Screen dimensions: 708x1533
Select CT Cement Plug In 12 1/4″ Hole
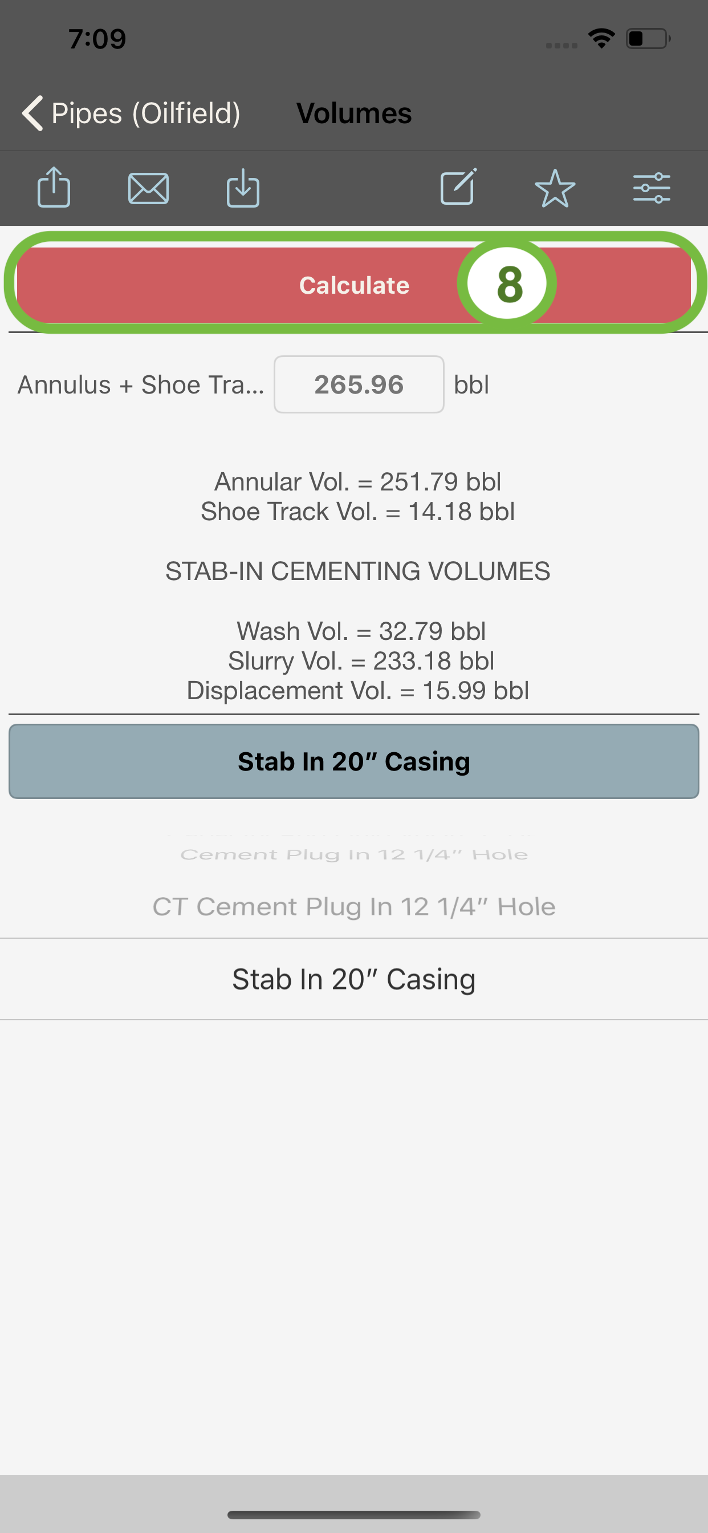coord(354,906)
